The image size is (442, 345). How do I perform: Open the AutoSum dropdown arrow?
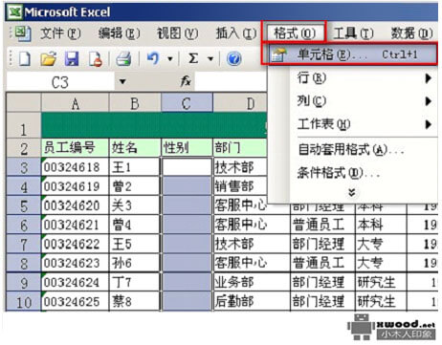210,59
